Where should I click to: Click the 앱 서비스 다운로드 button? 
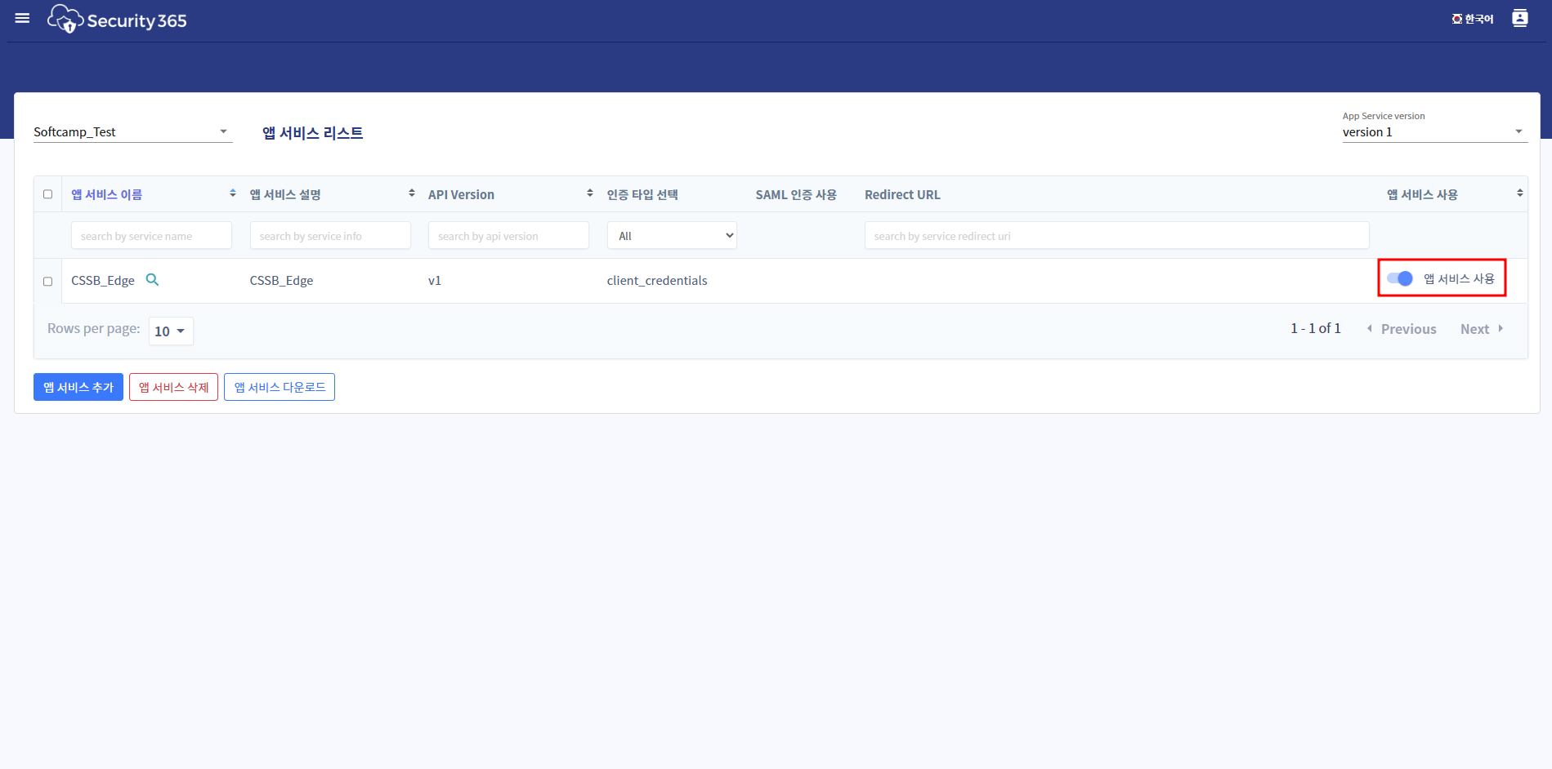tap(280, 387)
